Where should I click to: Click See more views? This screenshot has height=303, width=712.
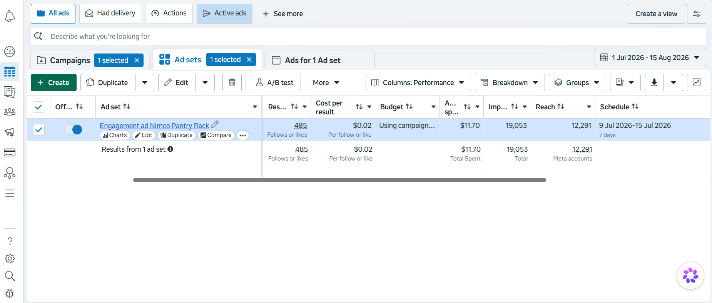[282, 14]
